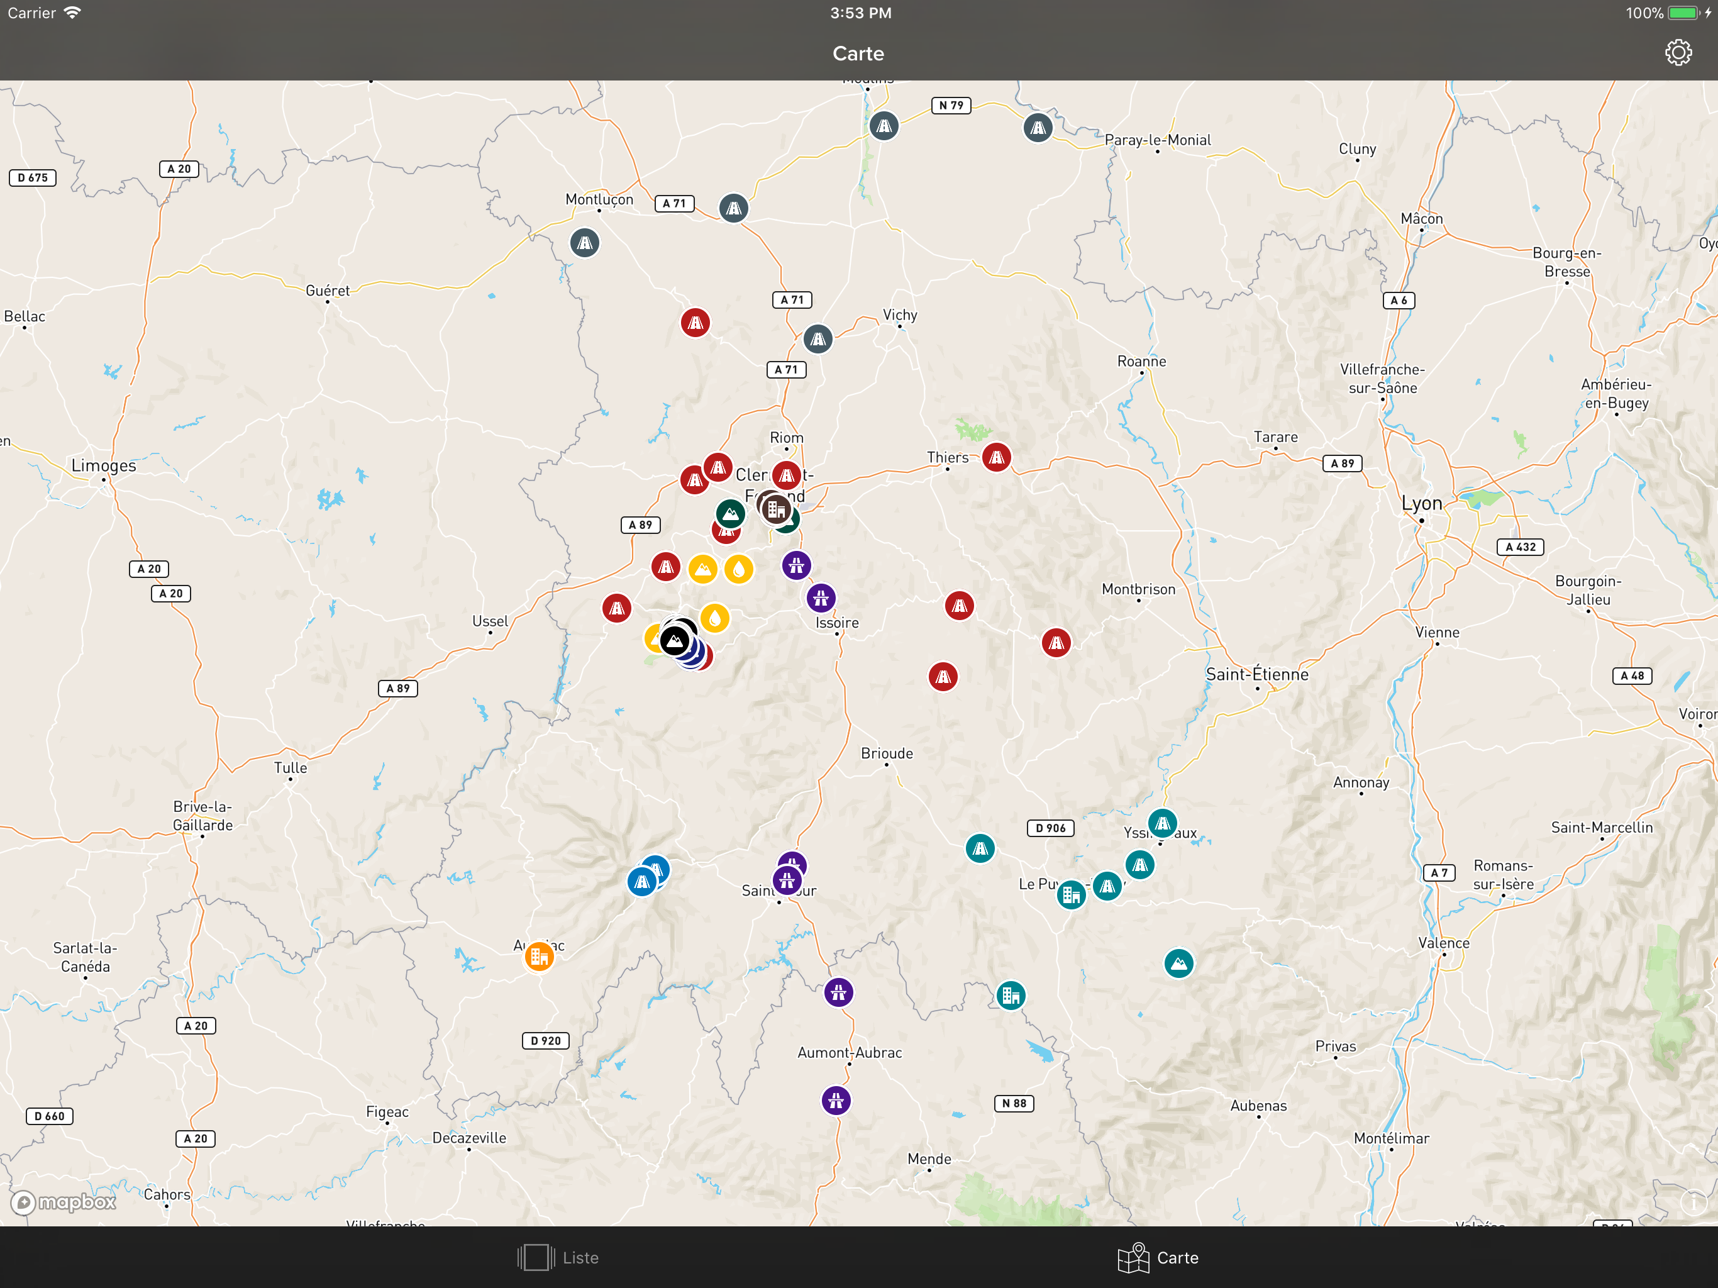This screenshot has height=1288, width=1718.
Task: Tap the teal building marker at Le Puy
Action: (1071, 895)
